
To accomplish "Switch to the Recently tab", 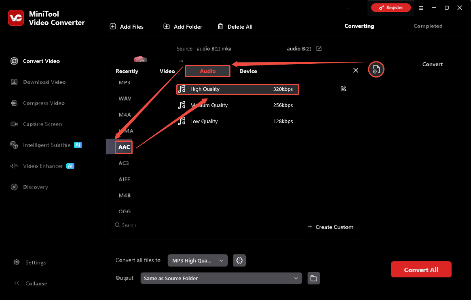I will (x=127, y=71).
